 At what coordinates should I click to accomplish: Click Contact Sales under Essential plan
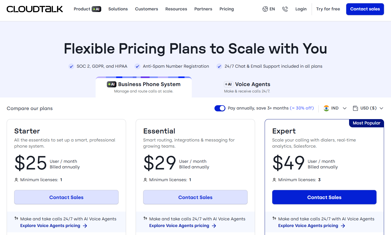(x=195, y=197)
